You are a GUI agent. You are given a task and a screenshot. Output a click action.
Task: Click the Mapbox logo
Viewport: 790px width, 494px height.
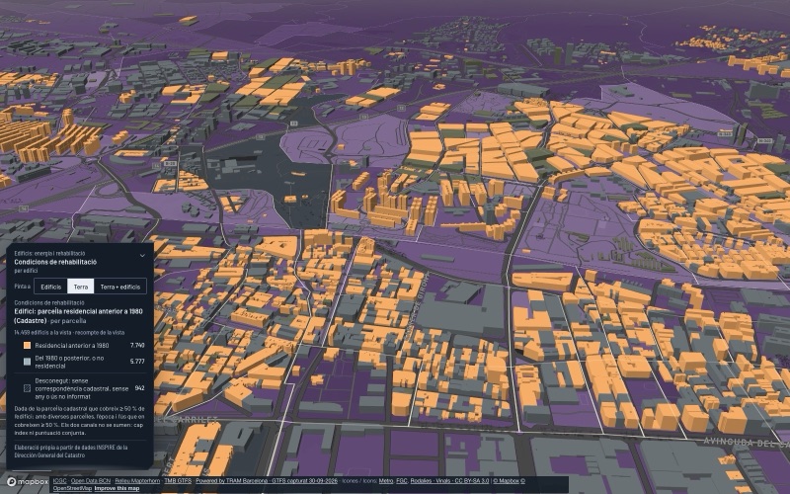click(28, 481)
